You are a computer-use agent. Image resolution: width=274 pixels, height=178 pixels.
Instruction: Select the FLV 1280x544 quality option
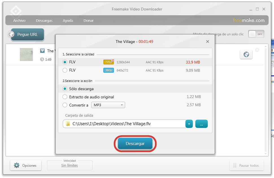65,62
